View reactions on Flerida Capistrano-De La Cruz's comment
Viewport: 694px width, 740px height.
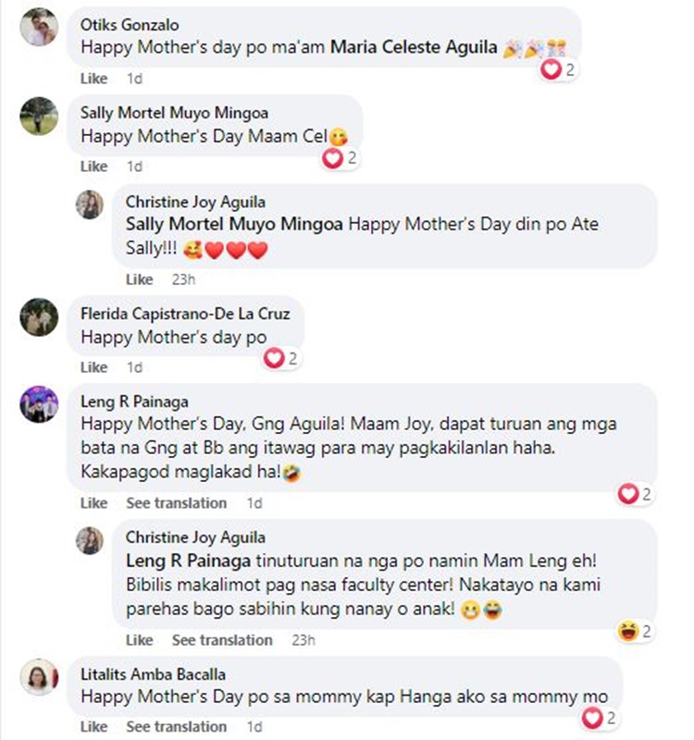coord(281,359)
